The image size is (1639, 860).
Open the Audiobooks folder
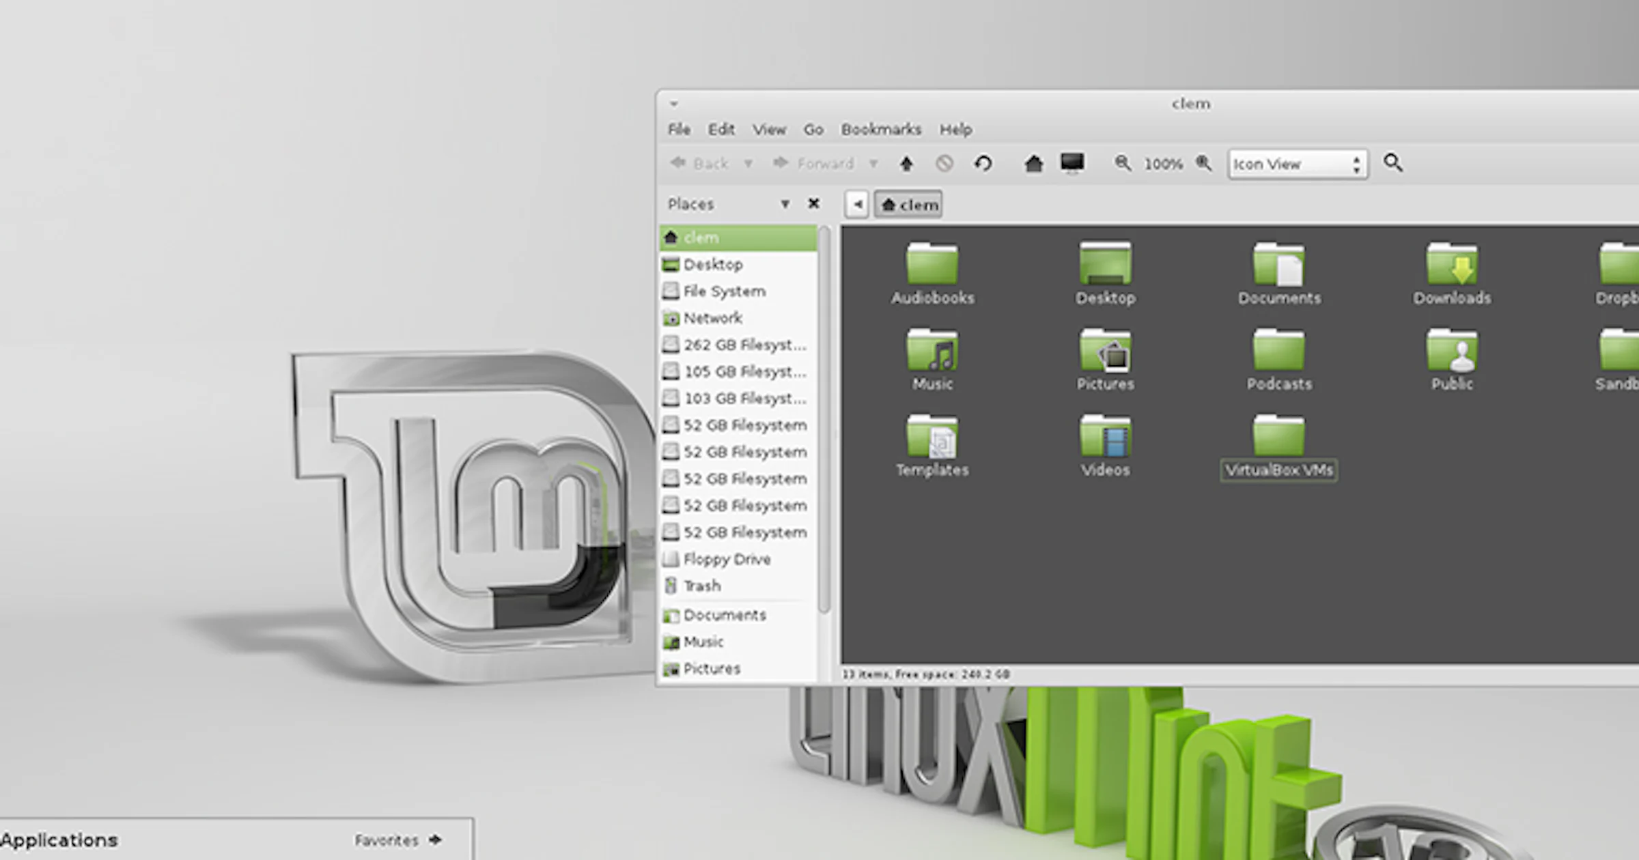(932, 273)
